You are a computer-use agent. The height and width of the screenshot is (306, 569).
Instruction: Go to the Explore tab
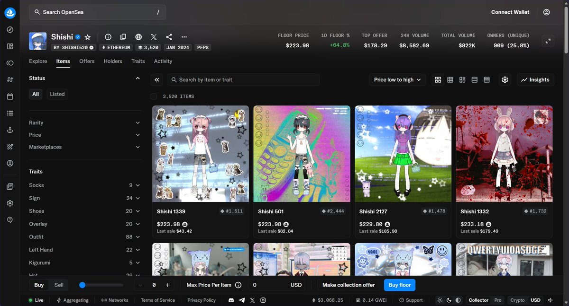click(x=38, y=61)
